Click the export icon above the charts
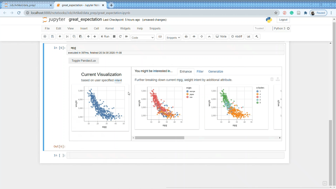The image size is (336, 189). point(278,79)
